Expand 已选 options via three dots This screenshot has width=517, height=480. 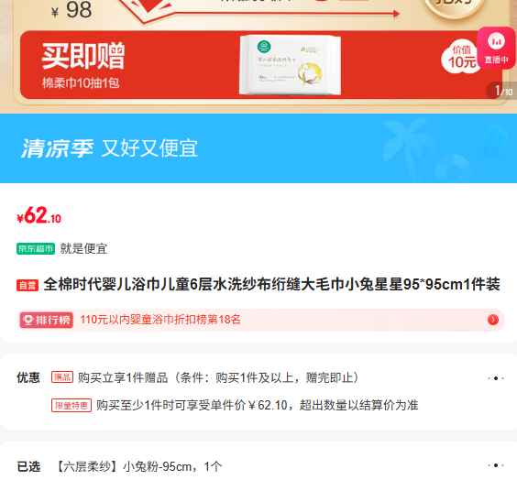[496, 465]
